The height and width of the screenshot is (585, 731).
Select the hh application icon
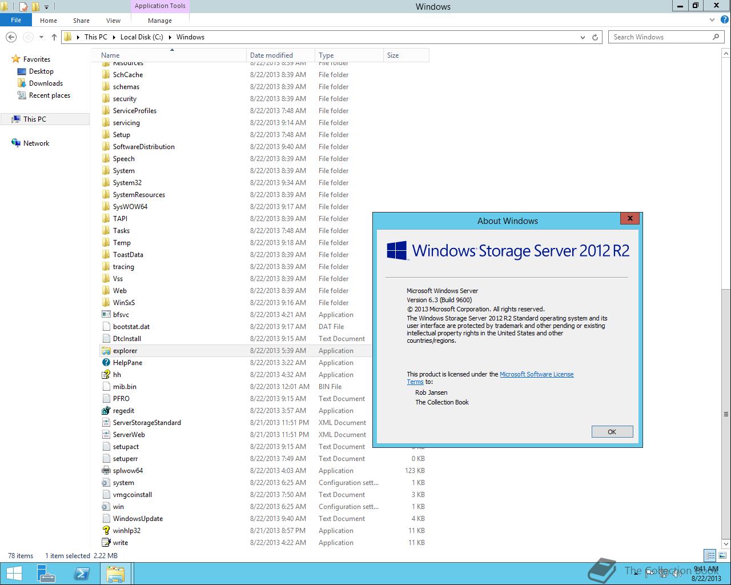tap(106, 375)
